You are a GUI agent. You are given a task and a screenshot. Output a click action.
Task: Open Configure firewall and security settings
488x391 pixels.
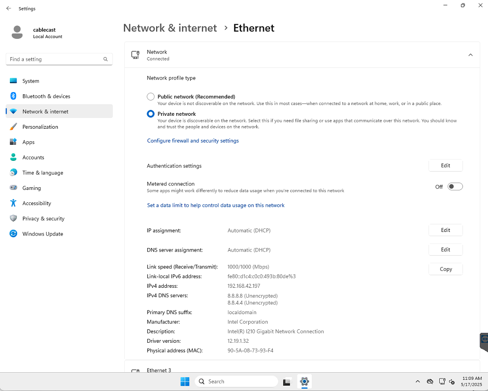[x=193, y=141]
